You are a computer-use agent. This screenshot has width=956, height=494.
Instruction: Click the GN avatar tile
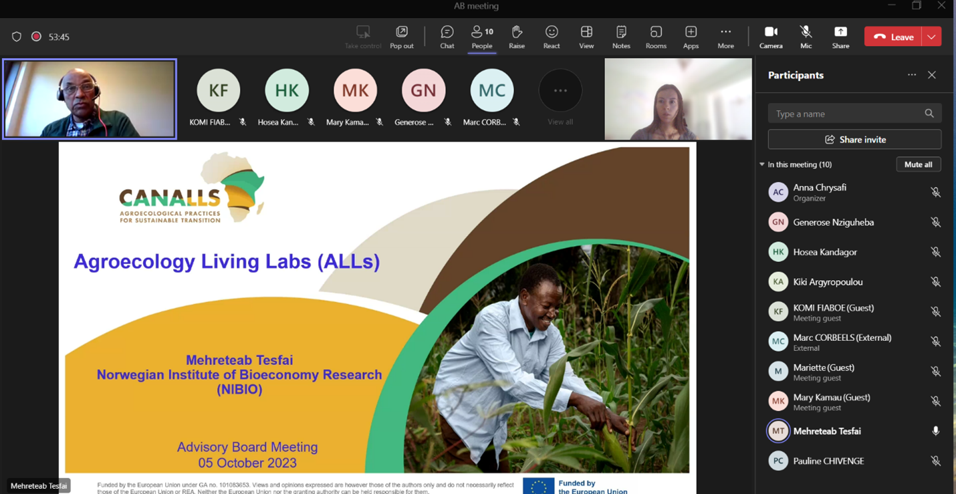(x=423, y=90)
